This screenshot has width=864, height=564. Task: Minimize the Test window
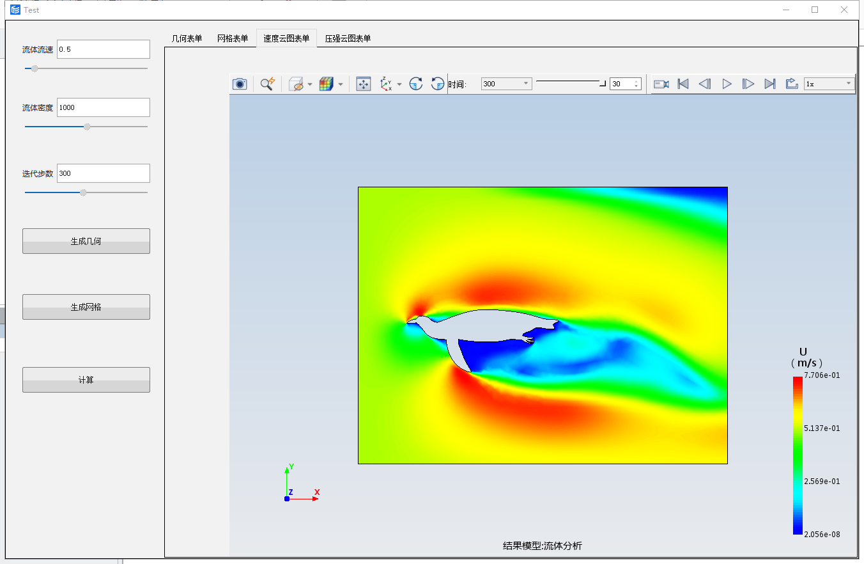[x=785, y=10]
